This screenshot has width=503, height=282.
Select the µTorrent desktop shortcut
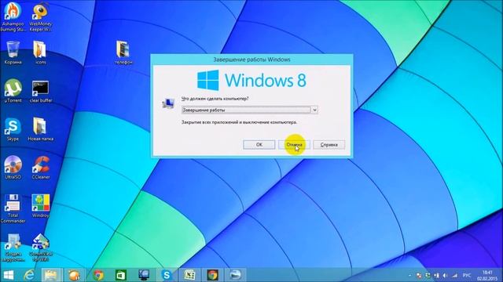pos(13,91)
